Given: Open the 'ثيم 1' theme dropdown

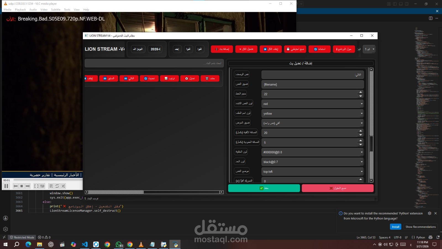Looking at the screenshot, I should coord(369,49).
